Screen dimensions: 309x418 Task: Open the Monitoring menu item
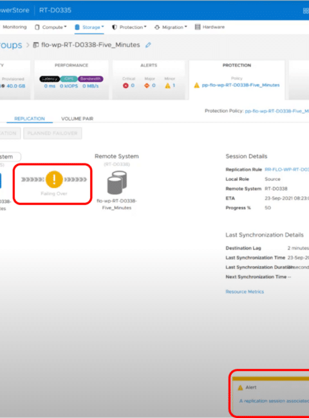14,27
